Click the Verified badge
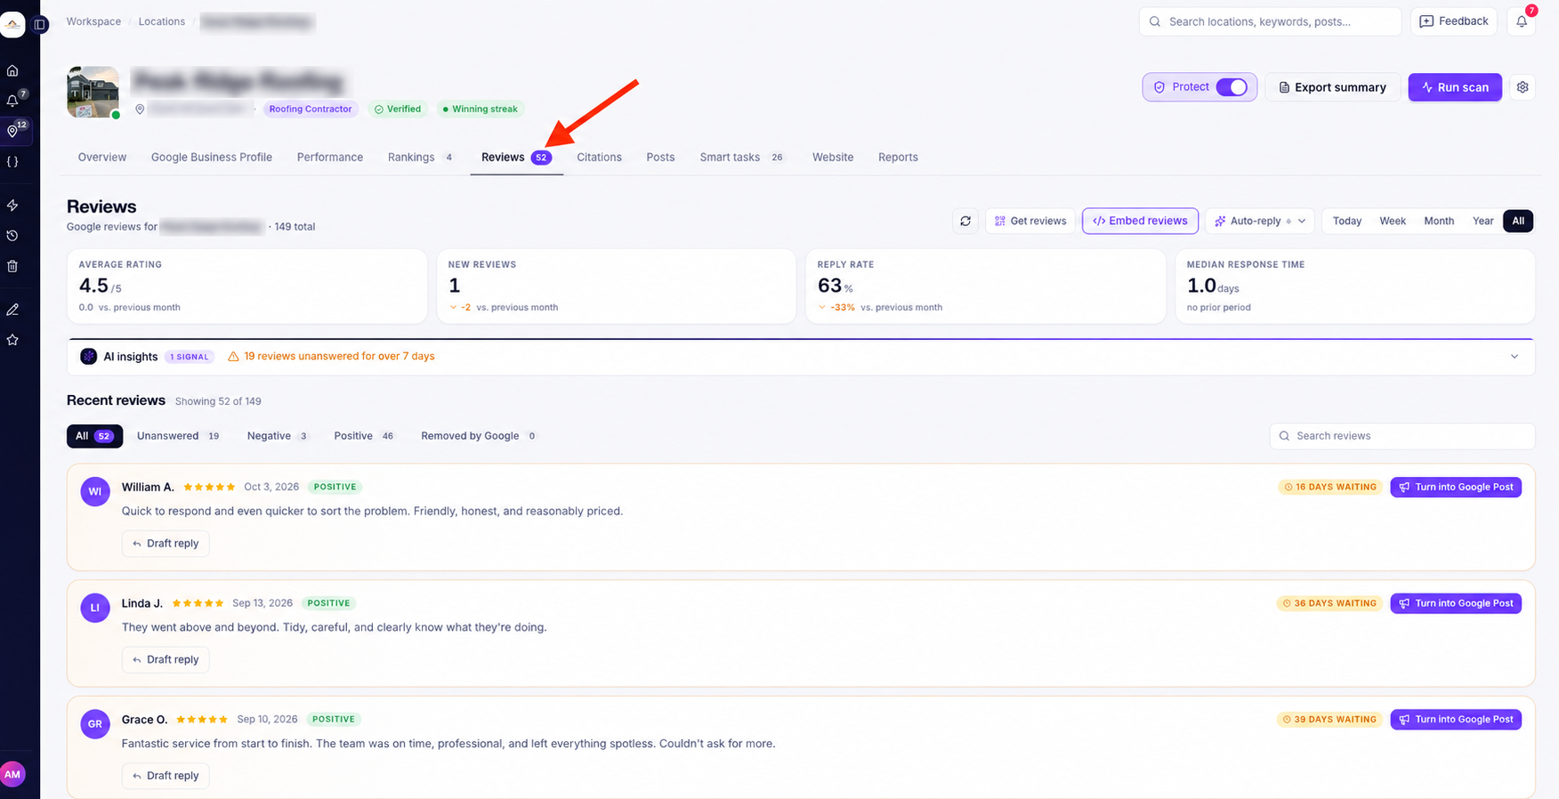1559x799 pixels. tap(398, 109)
